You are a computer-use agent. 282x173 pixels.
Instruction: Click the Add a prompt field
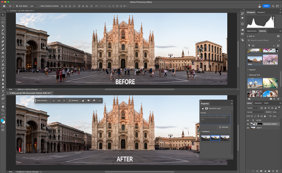click(43, 100)
